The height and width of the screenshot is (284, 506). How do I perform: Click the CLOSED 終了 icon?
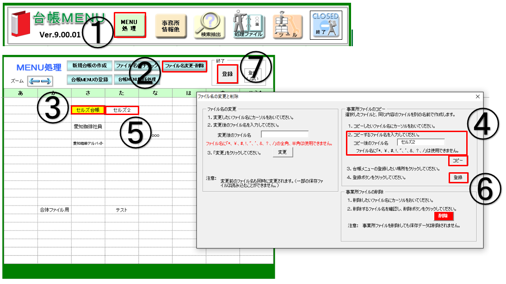point(326,25)
